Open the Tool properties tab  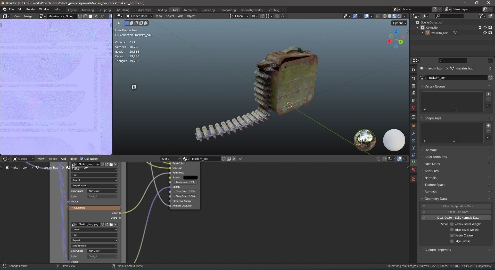point(414,69)
